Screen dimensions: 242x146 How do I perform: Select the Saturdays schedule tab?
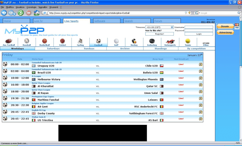click(x=53, y=48)
